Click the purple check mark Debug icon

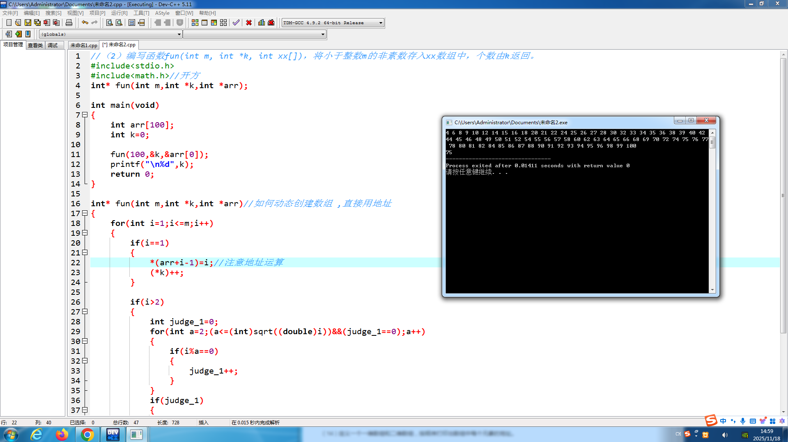click(x=236, y=23)
